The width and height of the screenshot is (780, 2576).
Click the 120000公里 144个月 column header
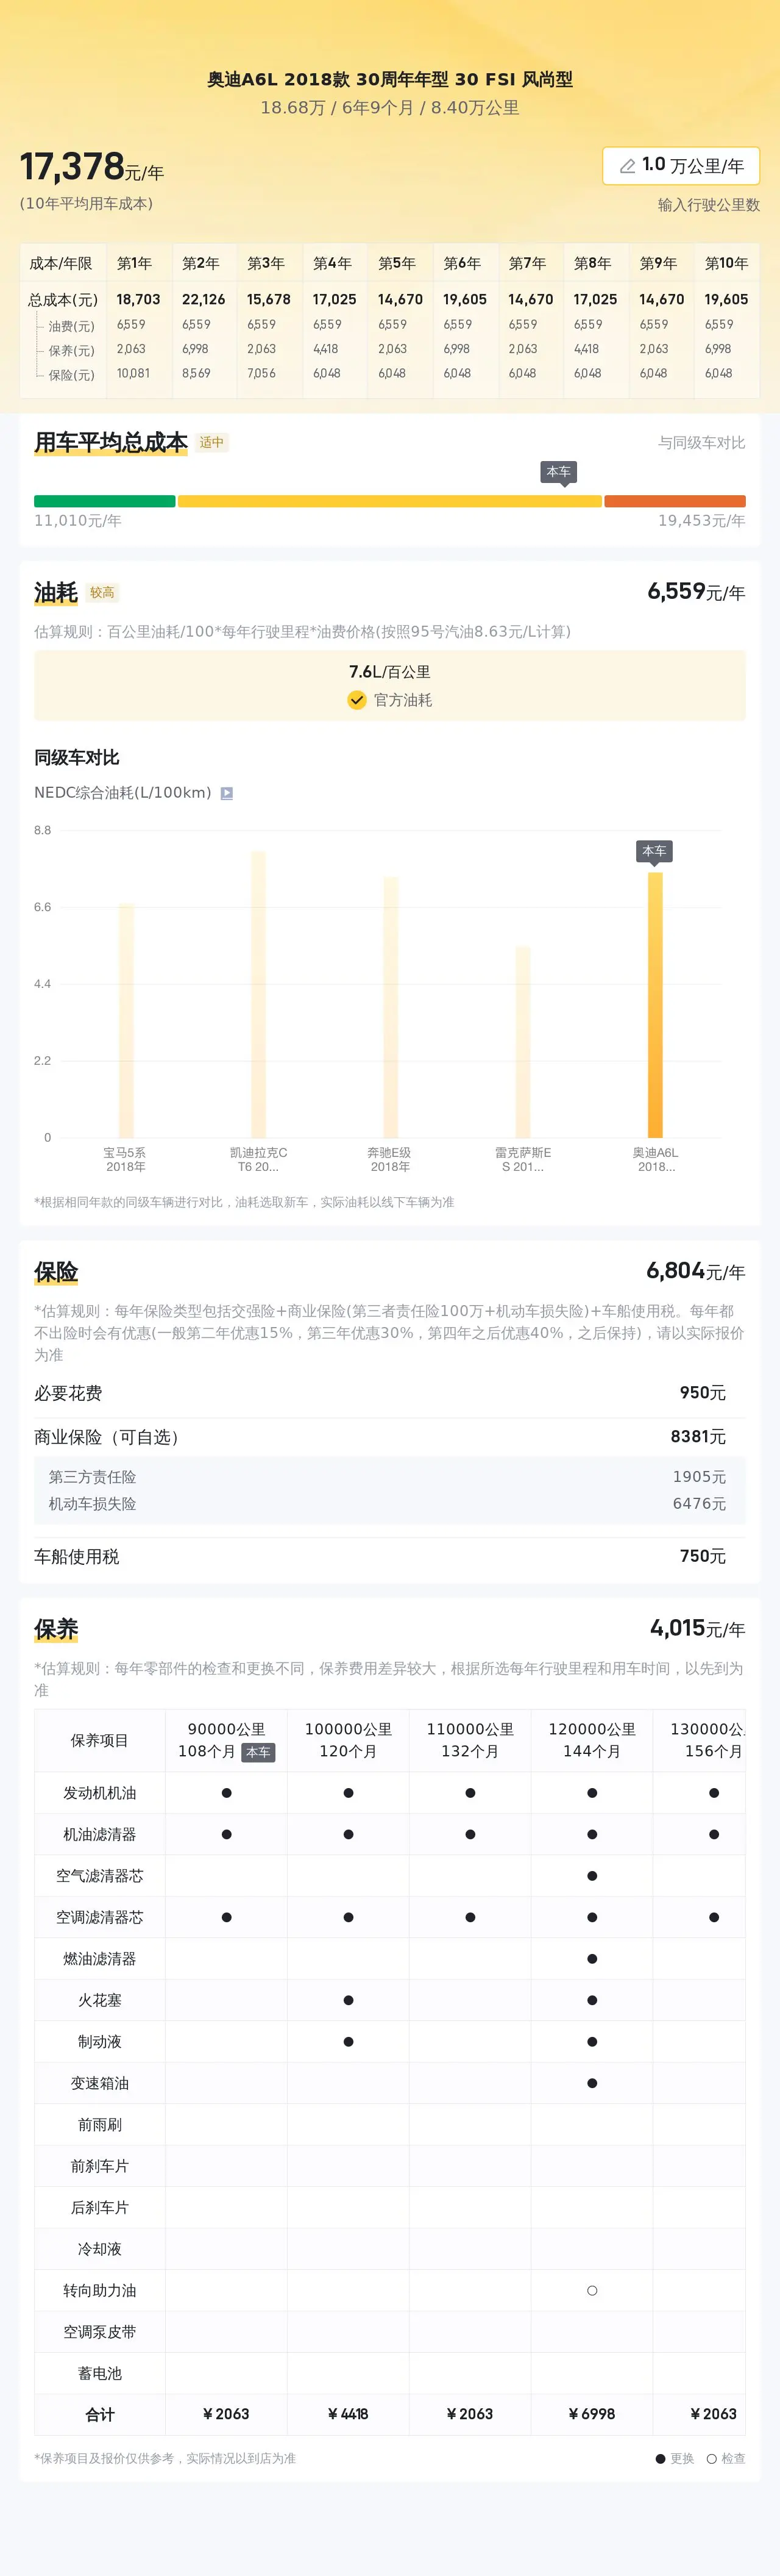[x=592, y=1740]
